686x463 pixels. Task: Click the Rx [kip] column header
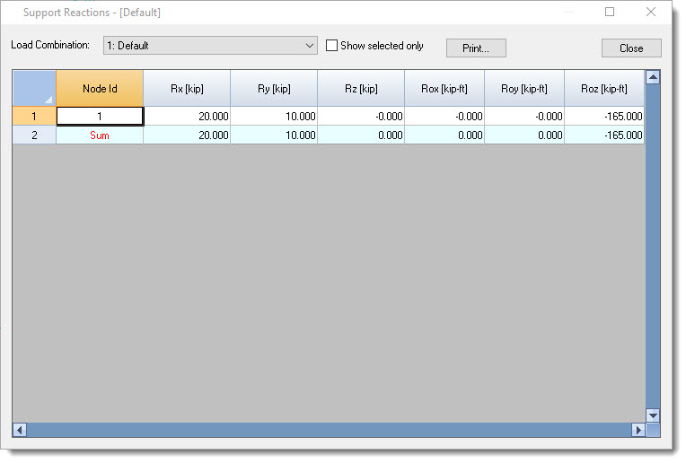[x=187, y=89]
